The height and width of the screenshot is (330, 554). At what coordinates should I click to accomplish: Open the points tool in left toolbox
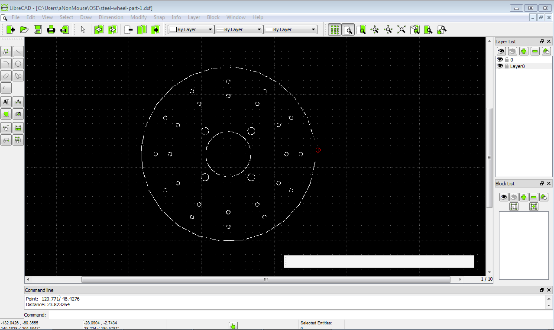click(x=6, y=52)
